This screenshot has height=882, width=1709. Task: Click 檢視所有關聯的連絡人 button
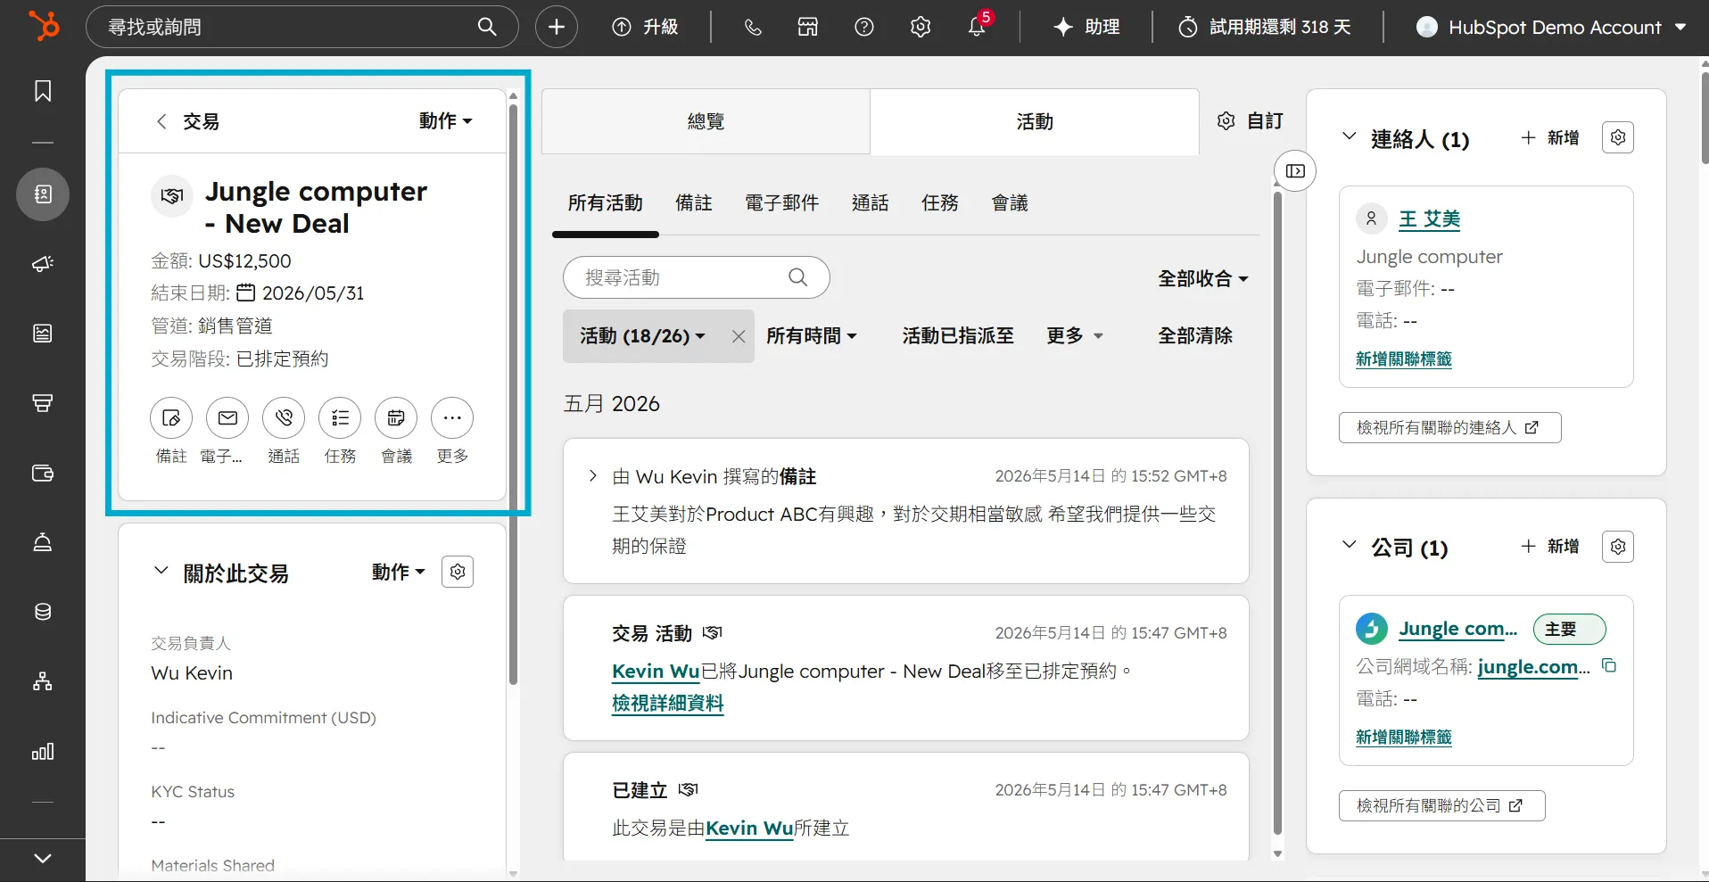pos(1449,428)
